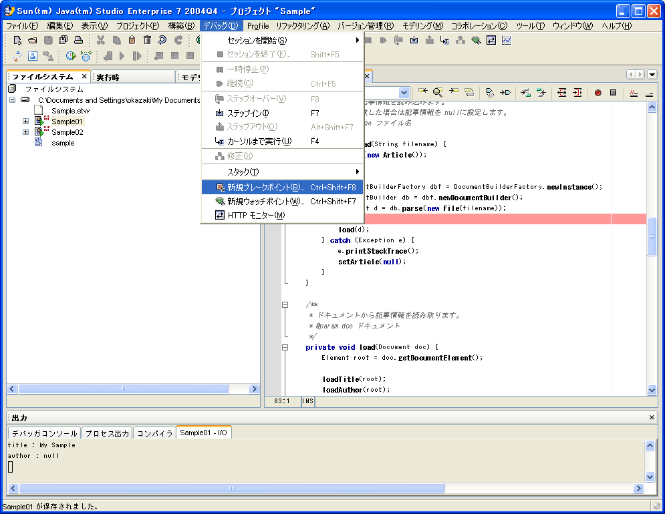665x514 pixels.
Task: Select the Sample.etw file
Action: tap(71, 111)
